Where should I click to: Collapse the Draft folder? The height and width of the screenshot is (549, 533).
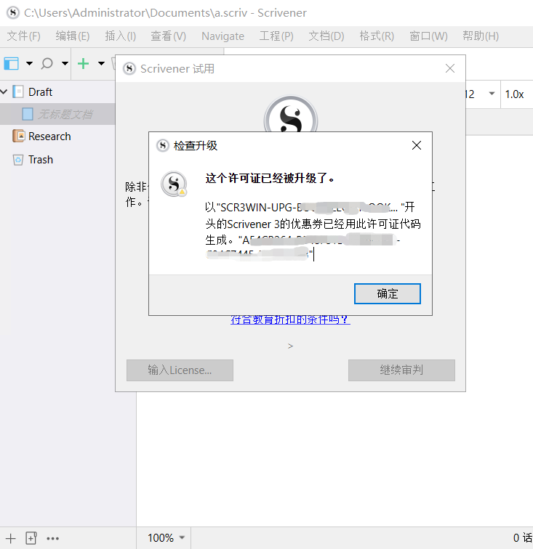click(4, 92)
